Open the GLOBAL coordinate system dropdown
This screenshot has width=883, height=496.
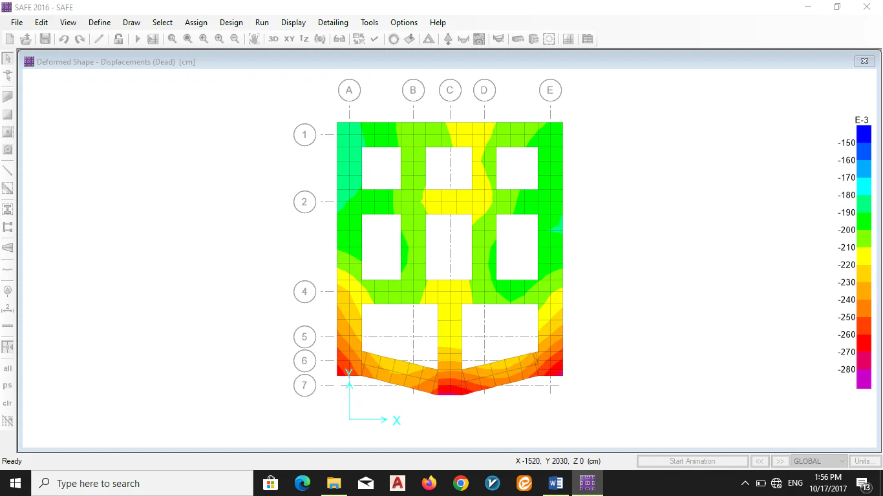click(x=819, y=461)
